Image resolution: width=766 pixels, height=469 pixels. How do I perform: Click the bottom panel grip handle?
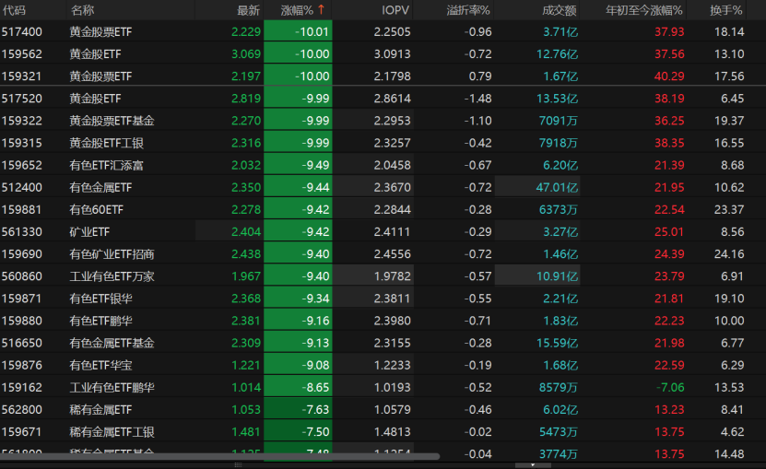click(240, 464)
